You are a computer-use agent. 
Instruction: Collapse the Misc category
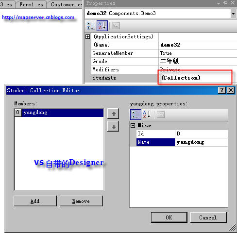(133, 126)
